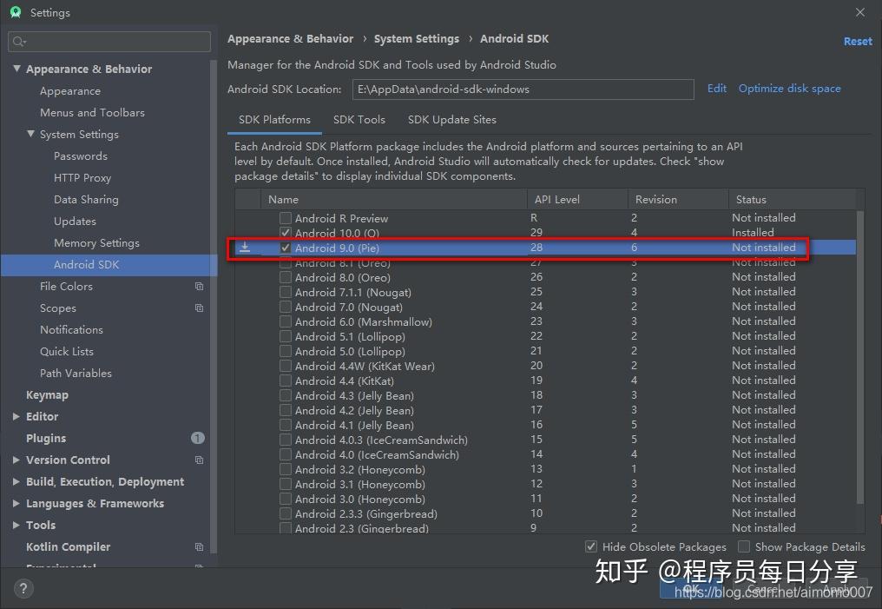
Task: Expand Languages & Frameworks node
Action: pos(16,503)
